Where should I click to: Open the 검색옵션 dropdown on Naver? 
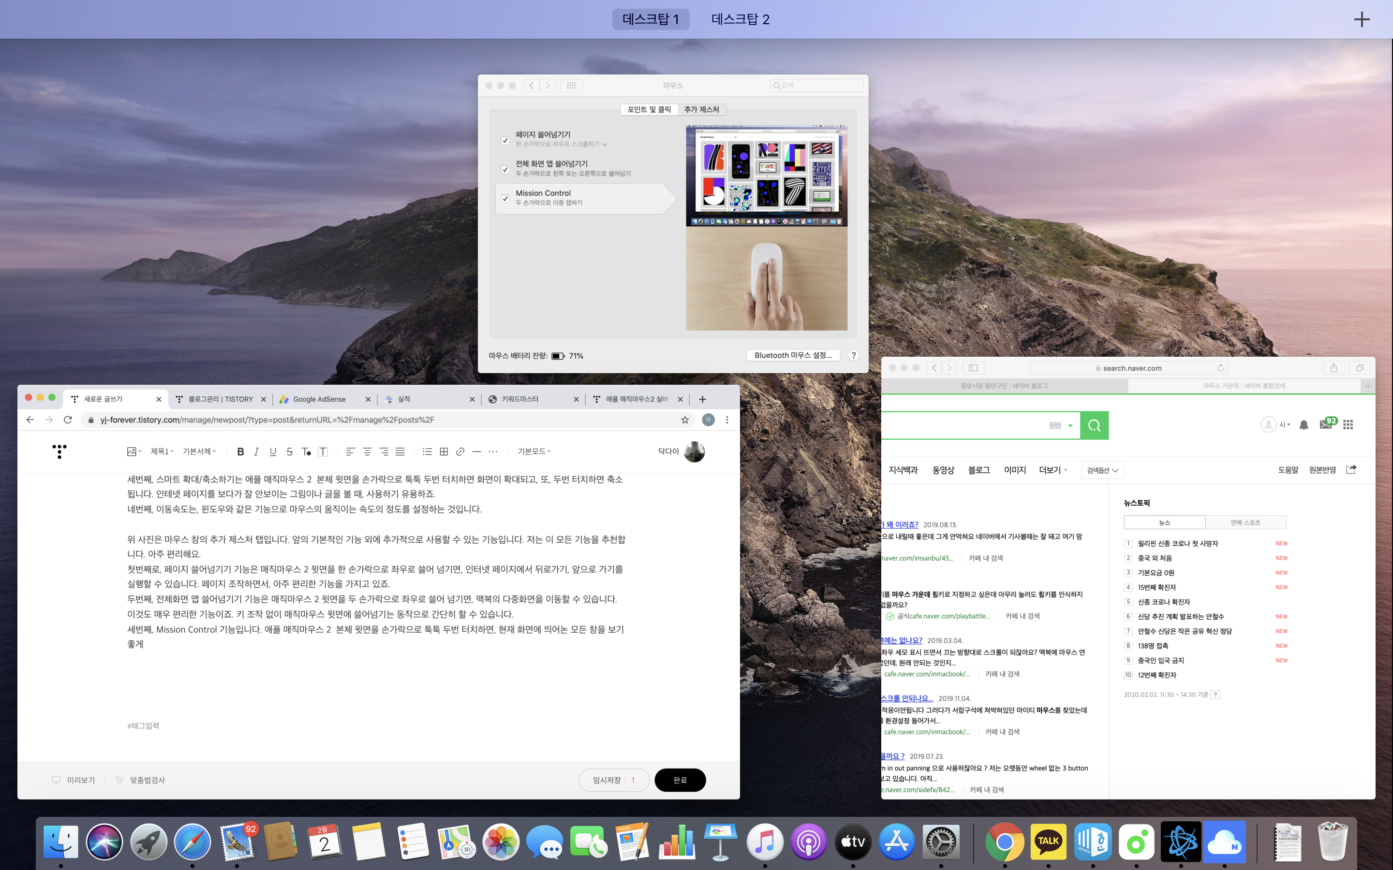click(x=1102, y=470)
